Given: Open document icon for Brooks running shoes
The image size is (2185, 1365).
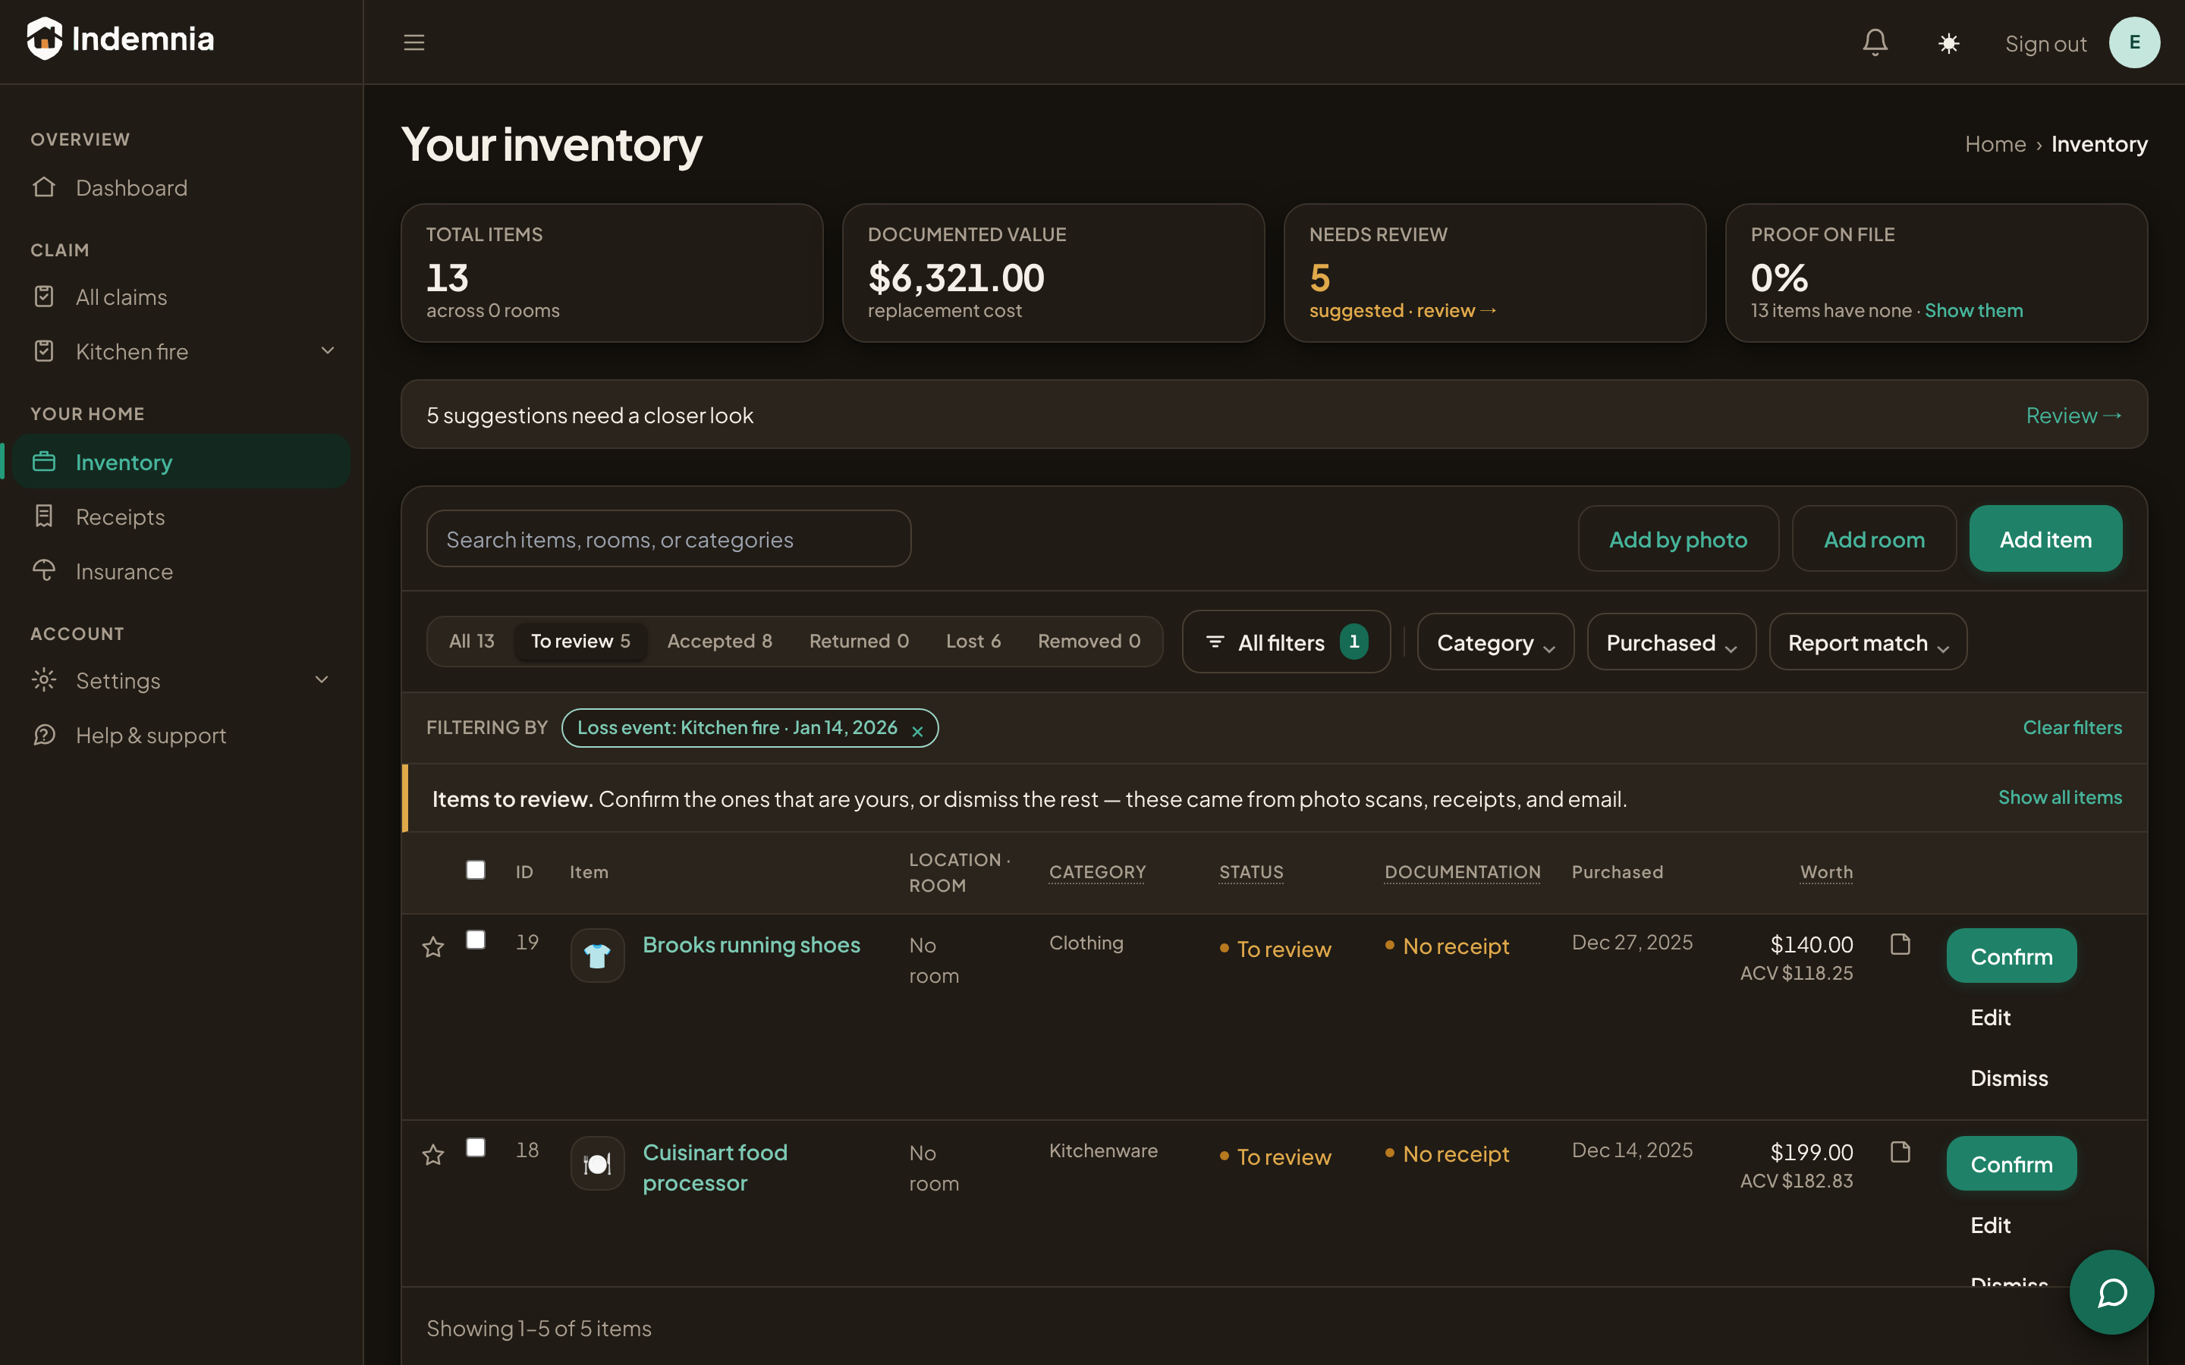Looking at the screenshot, I should 1900,944.
